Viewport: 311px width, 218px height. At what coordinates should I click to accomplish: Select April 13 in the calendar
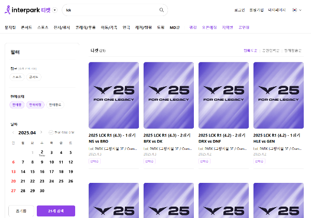pyautogui.click(x=13, y=172)
